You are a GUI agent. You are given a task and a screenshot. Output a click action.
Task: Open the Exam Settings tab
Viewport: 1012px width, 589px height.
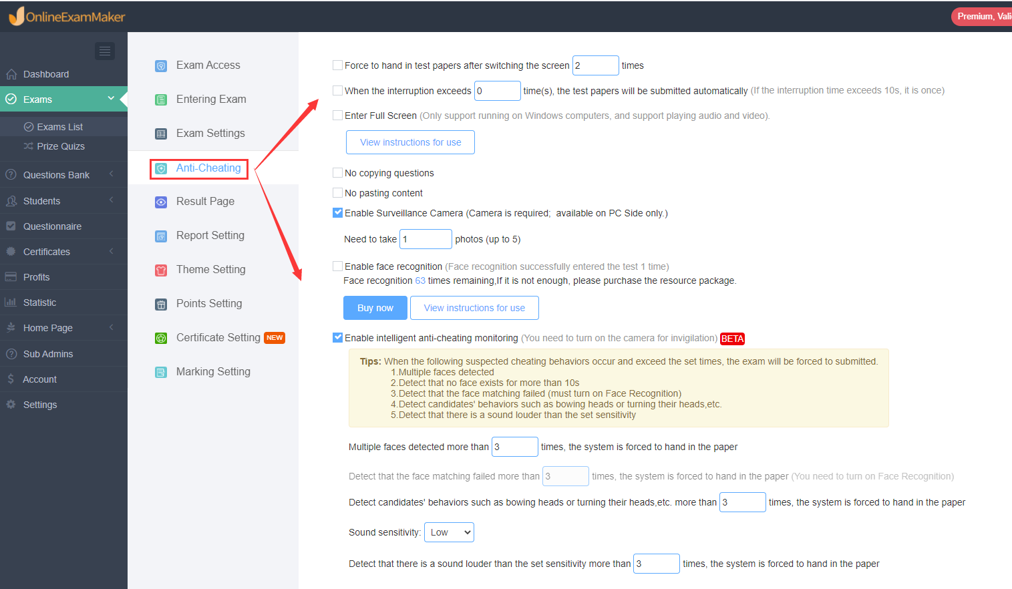tap(210, 134)
